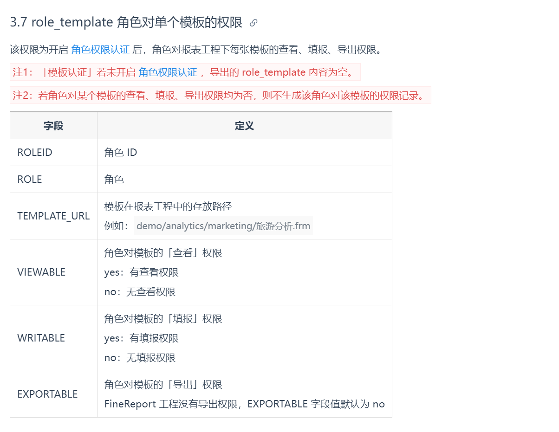Image resolution: width=559 pixels, height=432 pixels.
Task: Click the EXPORTABLE field cell
Action: 53,394
